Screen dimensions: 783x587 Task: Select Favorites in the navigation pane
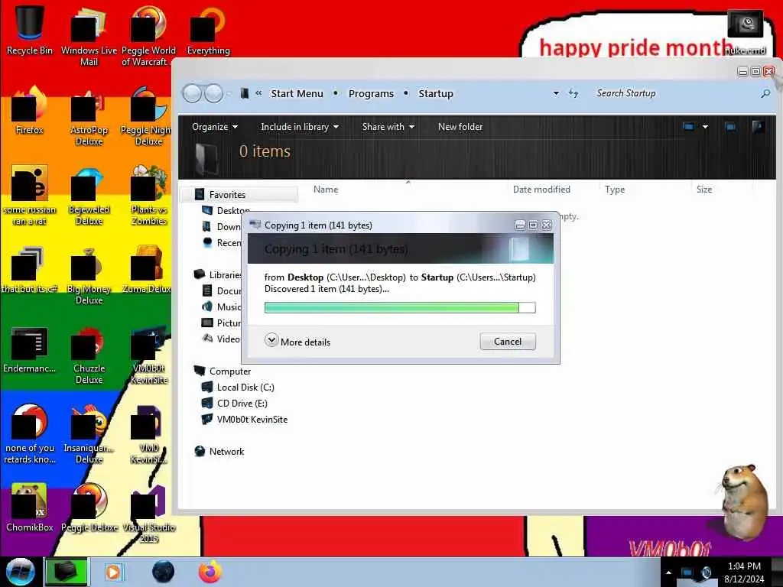[239, 195]
